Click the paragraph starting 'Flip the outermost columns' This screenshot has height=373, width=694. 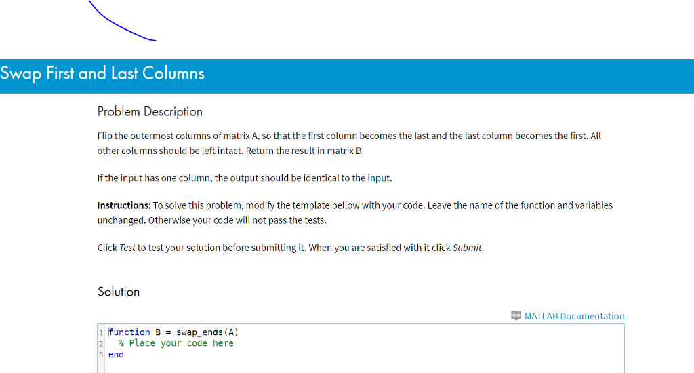point(349,143)
